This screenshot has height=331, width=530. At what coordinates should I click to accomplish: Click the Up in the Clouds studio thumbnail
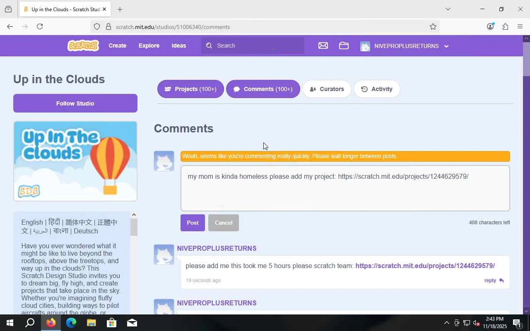click(x=75, y=161)
